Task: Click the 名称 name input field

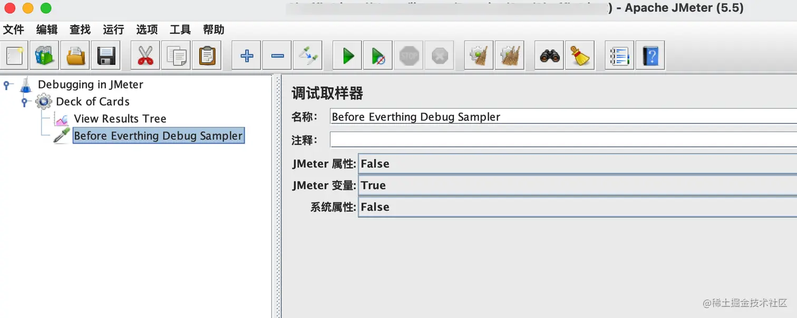Action: click(563, 117)
